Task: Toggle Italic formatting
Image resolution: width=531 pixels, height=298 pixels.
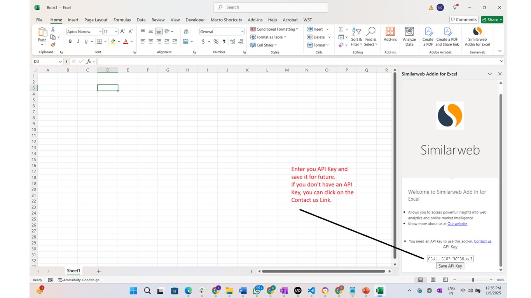Action: (x=78, y=42)
